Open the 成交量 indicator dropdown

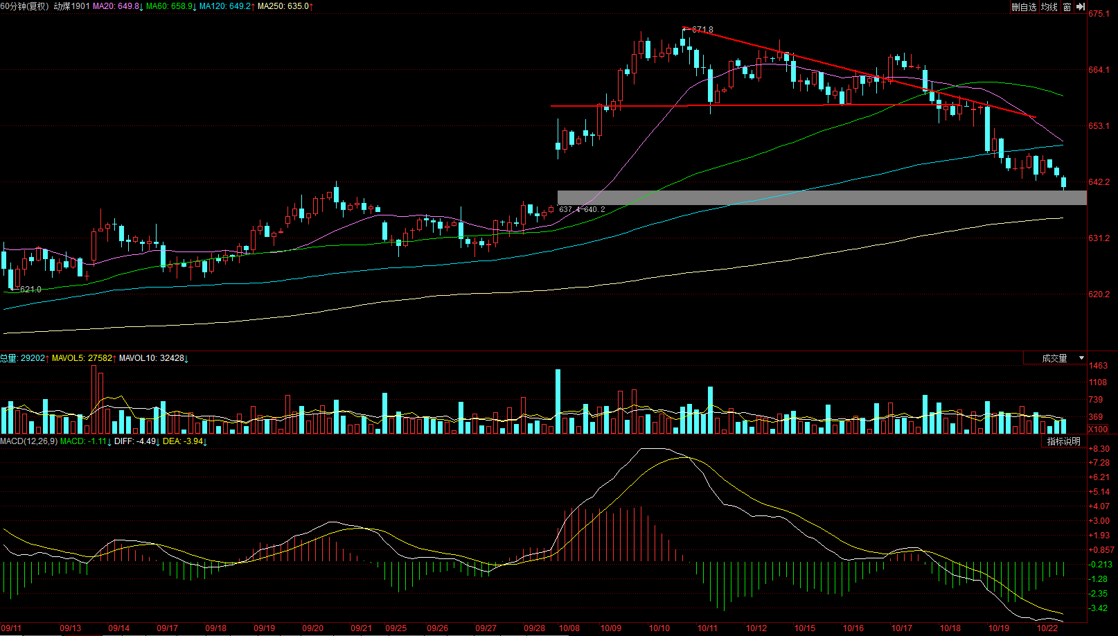click(1055, 358)
